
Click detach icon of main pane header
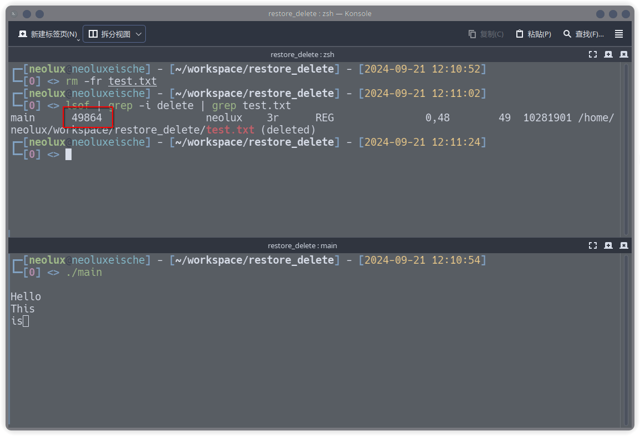click(x=608, y=245)
